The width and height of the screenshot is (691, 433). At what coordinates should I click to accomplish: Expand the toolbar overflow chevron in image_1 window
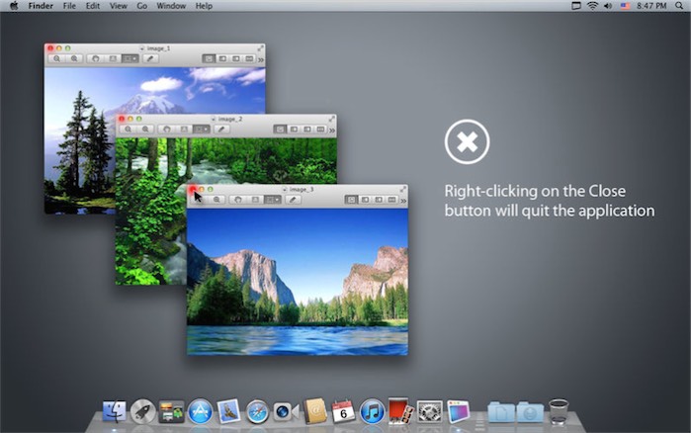(x=261, y=59)
